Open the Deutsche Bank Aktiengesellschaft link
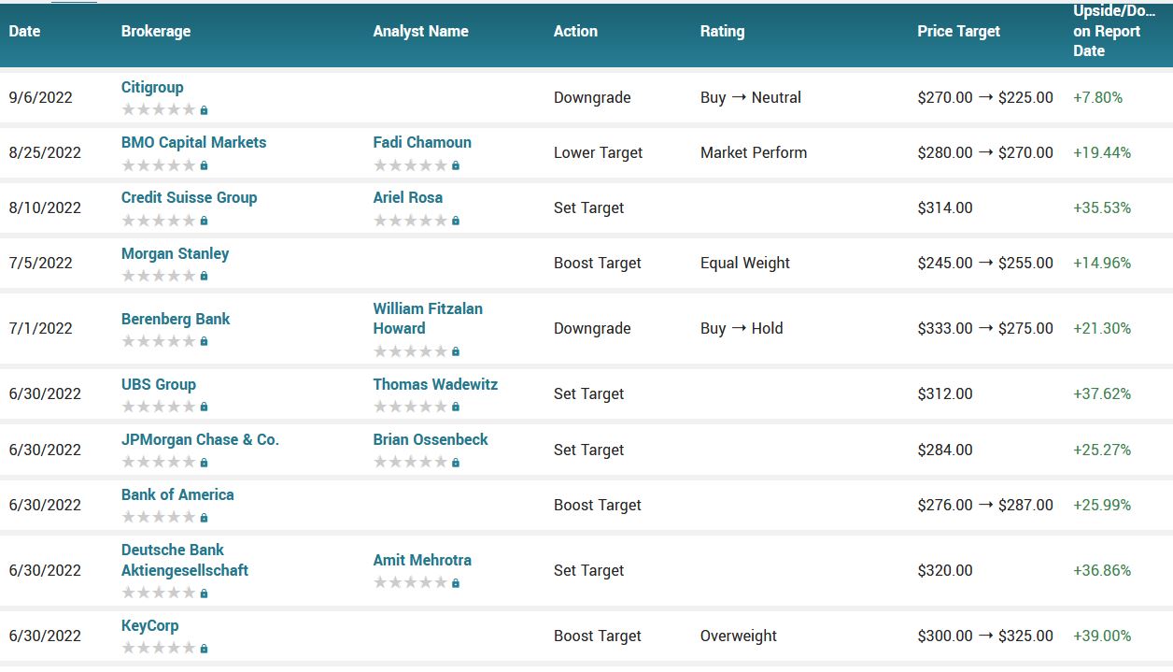Viewport: 1173px width, 672px height. pyautogui.click(x=184, y=560)
